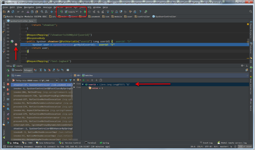Click the Open folder toolbar icon
This screenshot has height=150, width=255.
point(4,12)
